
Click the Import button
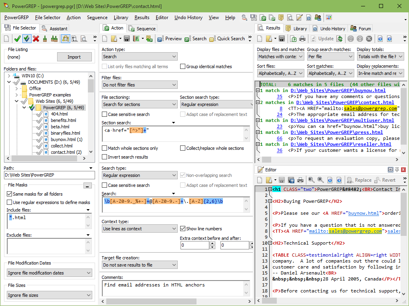click(x=74, y=57)
